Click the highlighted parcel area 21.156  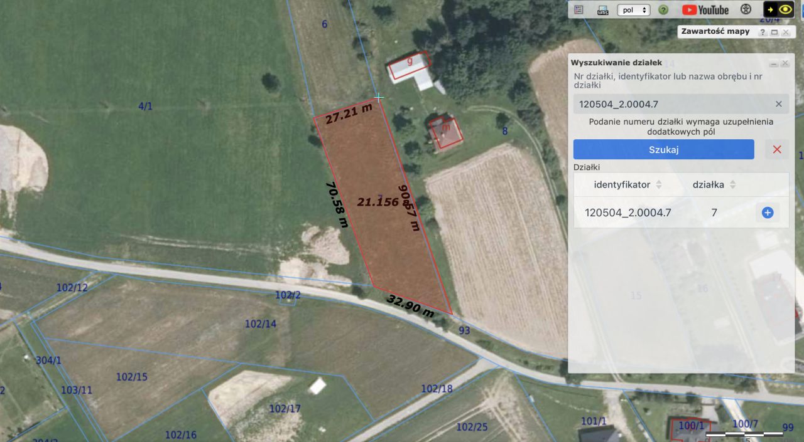(378, 202)
